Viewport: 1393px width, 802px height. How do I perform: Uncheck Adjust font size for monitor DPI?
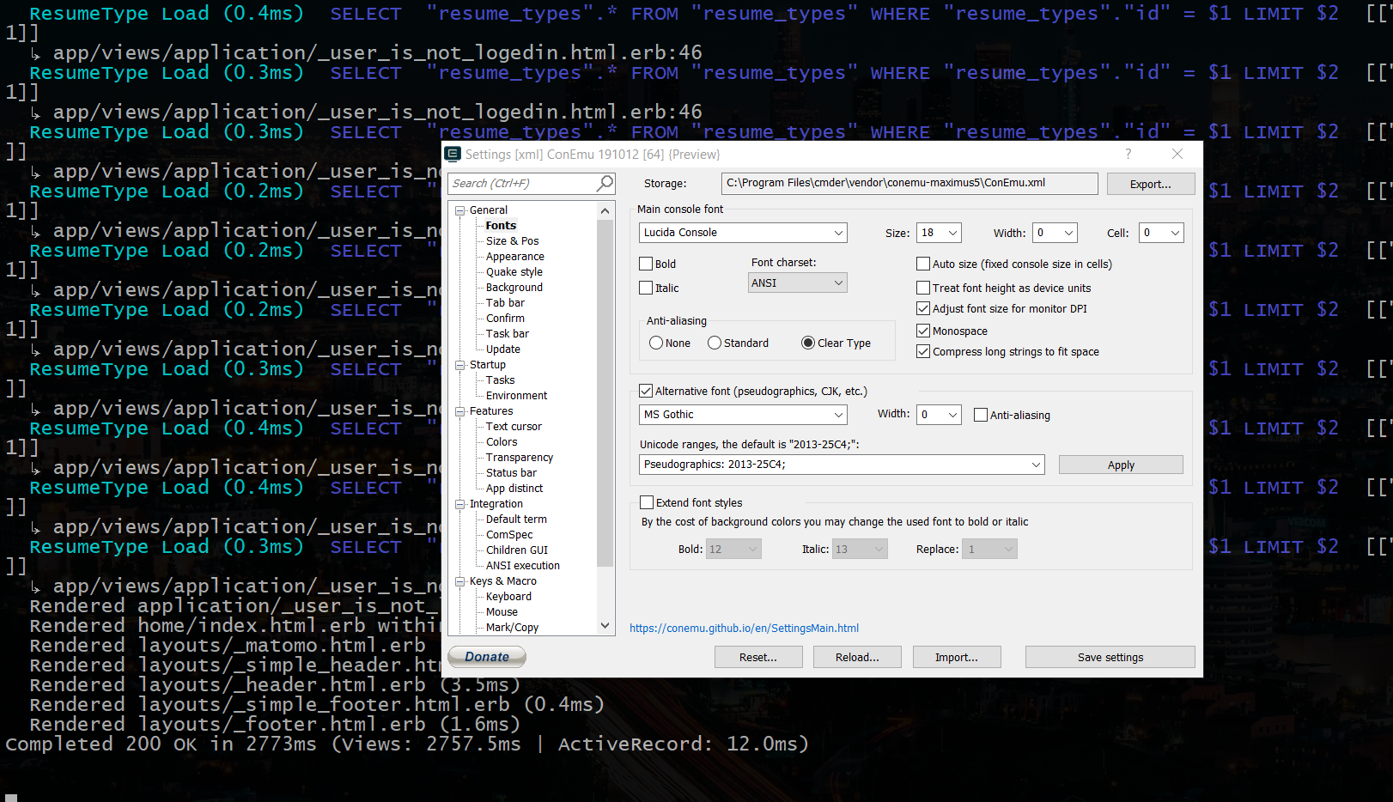click(x=923, y=308)
